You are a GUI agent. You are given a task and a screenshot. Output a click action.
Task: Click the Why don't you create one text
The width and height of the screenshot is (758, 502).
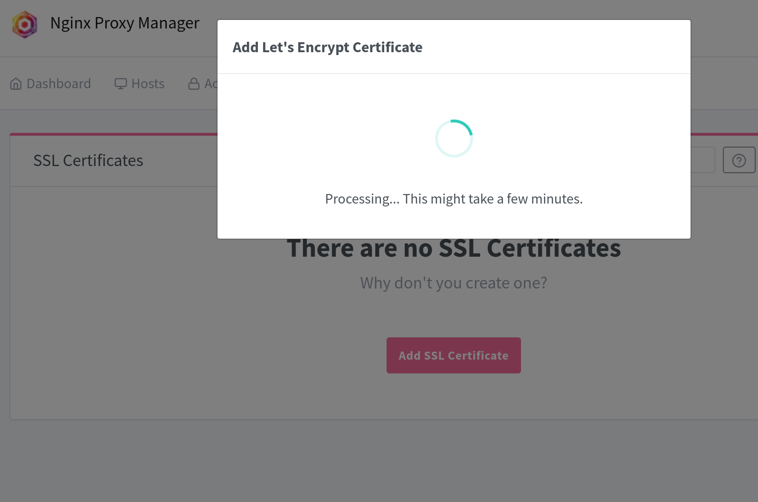point(454,283)
